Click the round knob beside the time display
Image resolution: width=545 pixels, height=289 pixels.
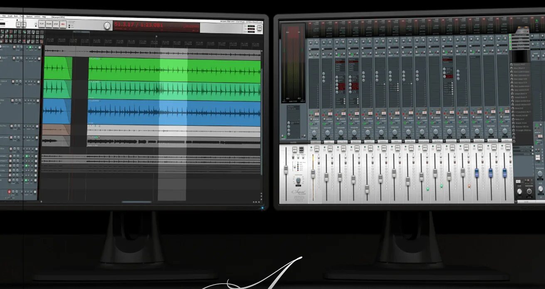coord(107,26)
